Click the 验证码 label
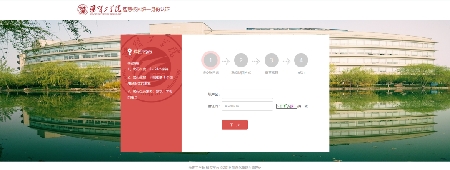 (x=213, y=106)
